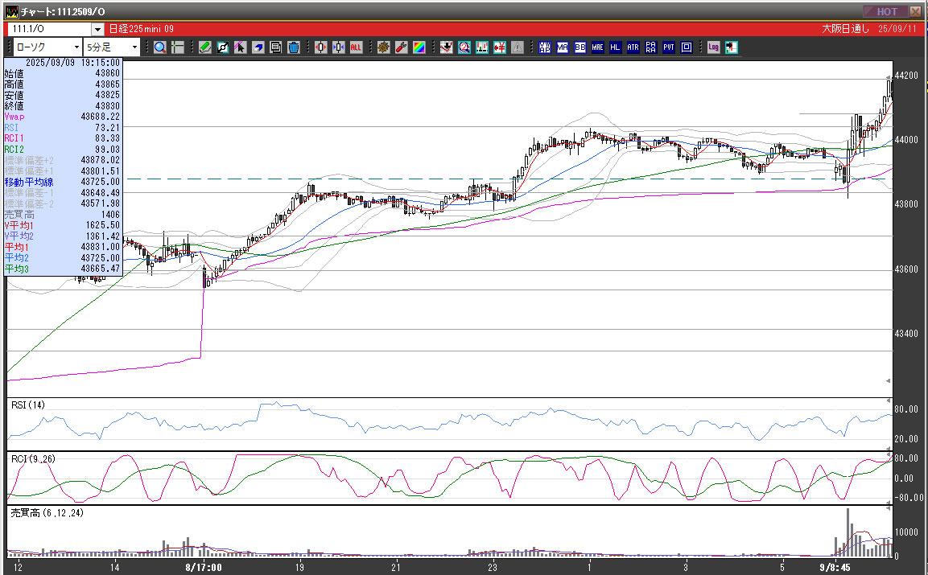Toggle the ATR indicator button
The height and width of the screenshot is (575, 928).
point(633,47)
